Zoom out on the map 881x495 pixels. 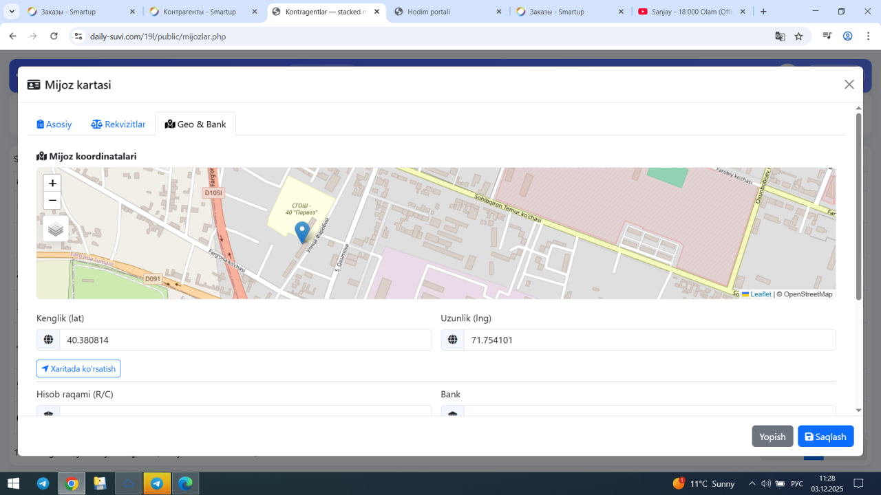pyautogui.click(x=52, y=201)
